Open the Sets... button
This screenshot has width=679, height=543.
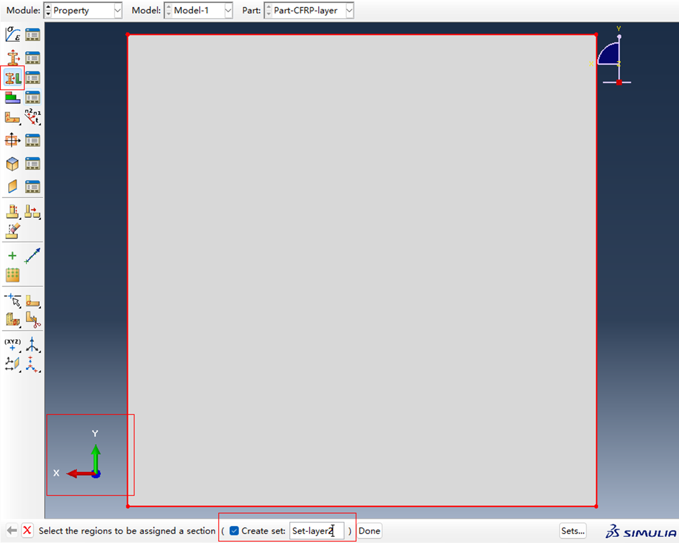coord(572,531)
